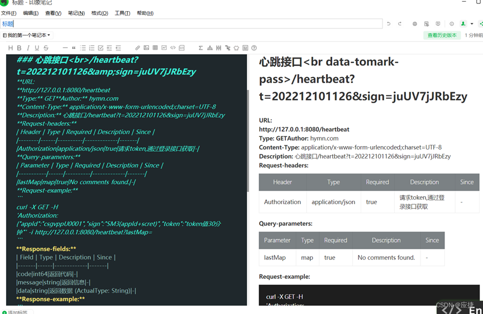Click the 查看历史版本 button
The image size is (483, 314).
442,35
